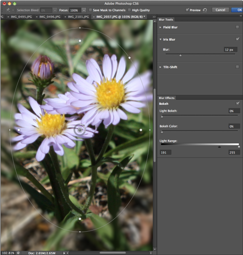Toggle the Bokeh effect checkbox

coord(237,103)
